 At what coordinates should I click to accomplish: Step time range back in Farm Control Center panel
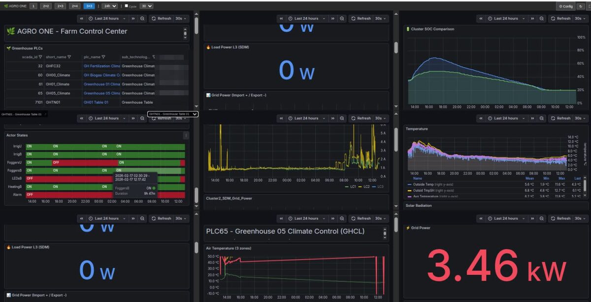[82, 19]
